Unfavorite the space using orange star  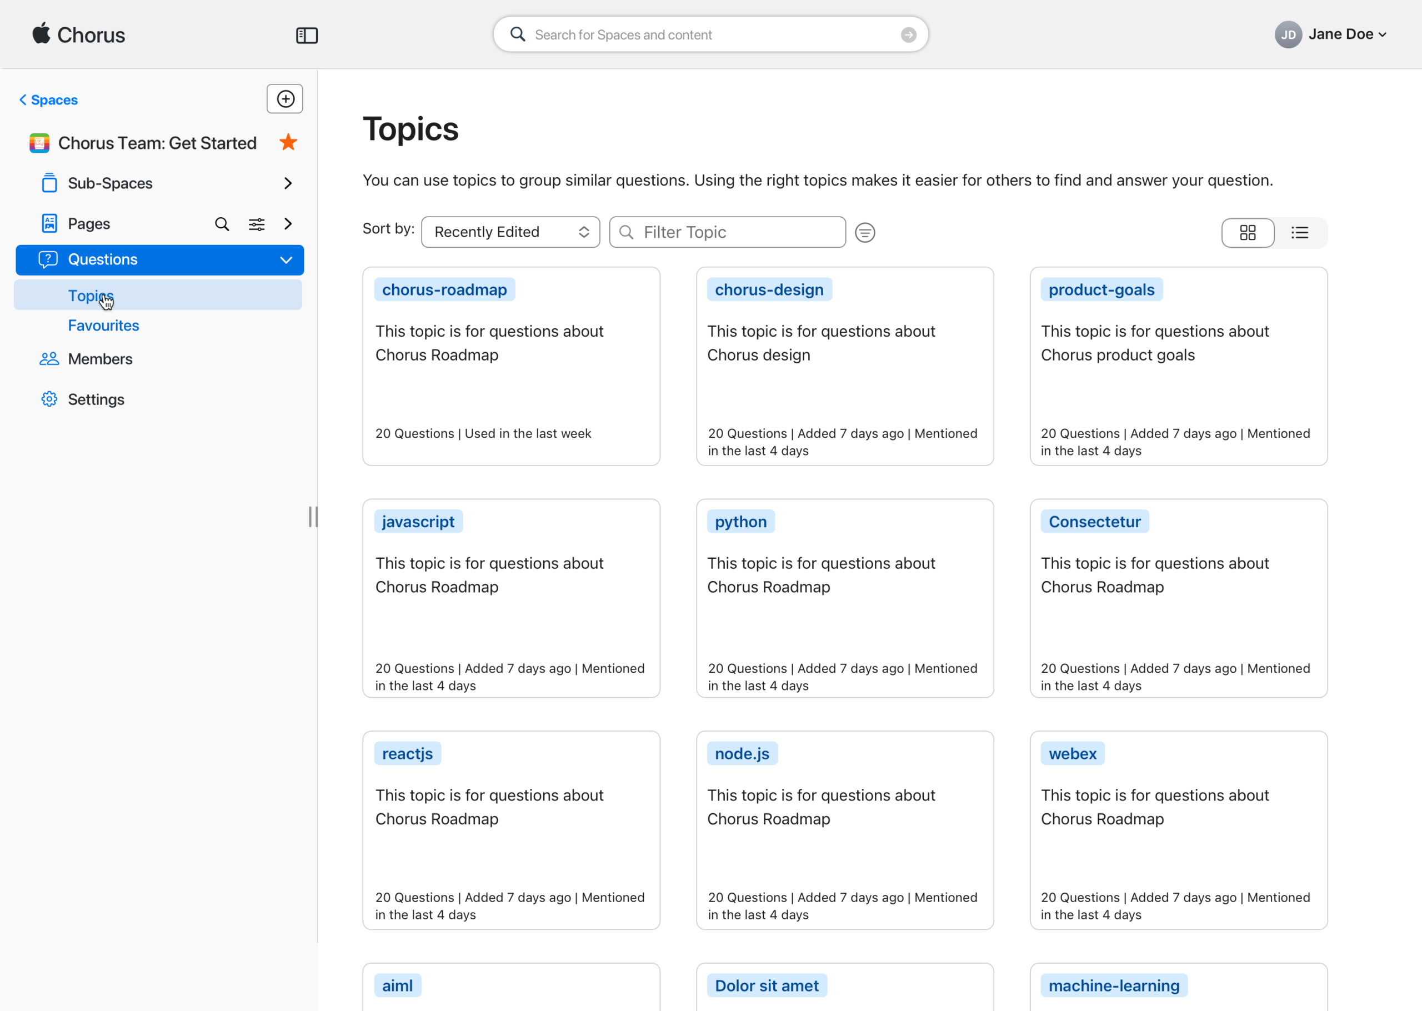288,143
